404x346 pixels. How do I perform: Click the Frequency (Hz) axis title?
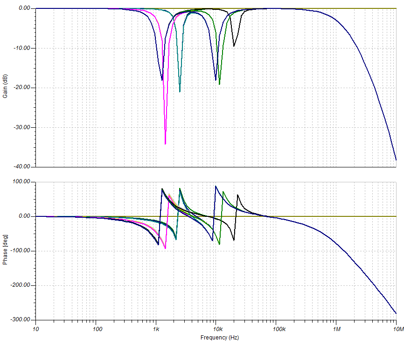(x=220, y=338)
